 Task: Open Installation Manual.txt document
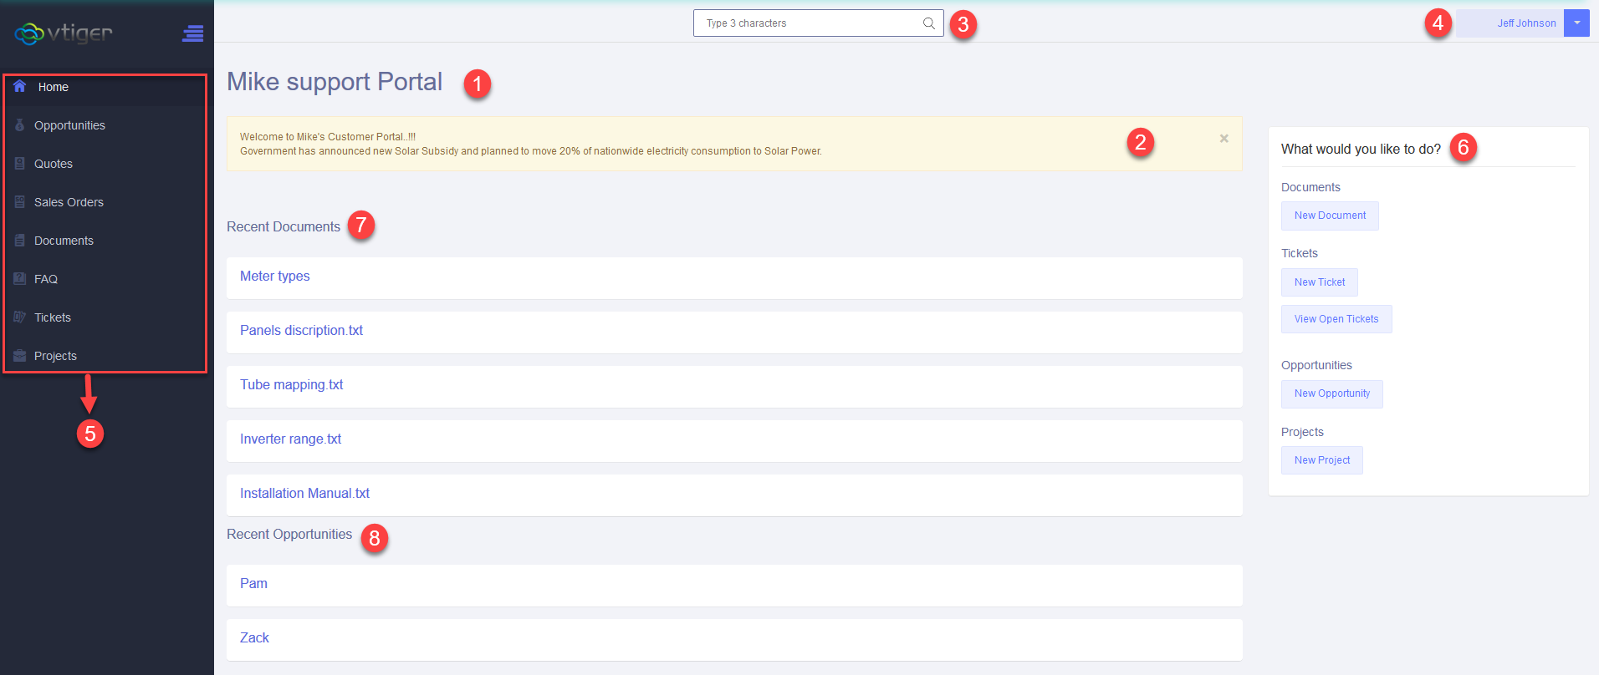click(304, 494)
